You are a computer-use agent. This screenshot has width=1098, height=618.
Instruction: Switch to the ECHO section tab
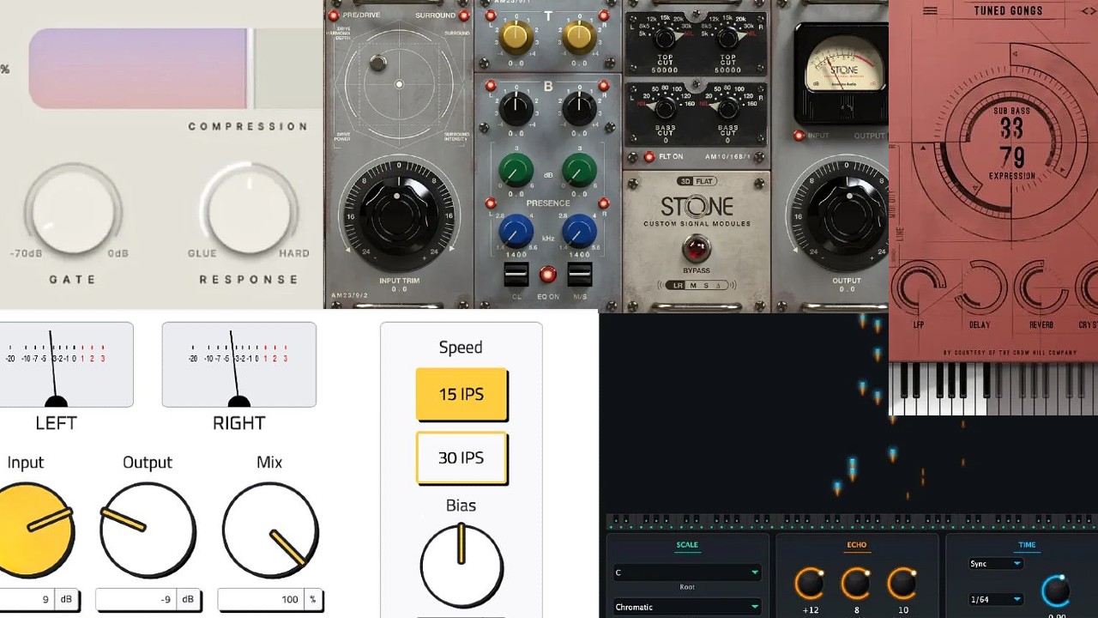pos(855,545)
